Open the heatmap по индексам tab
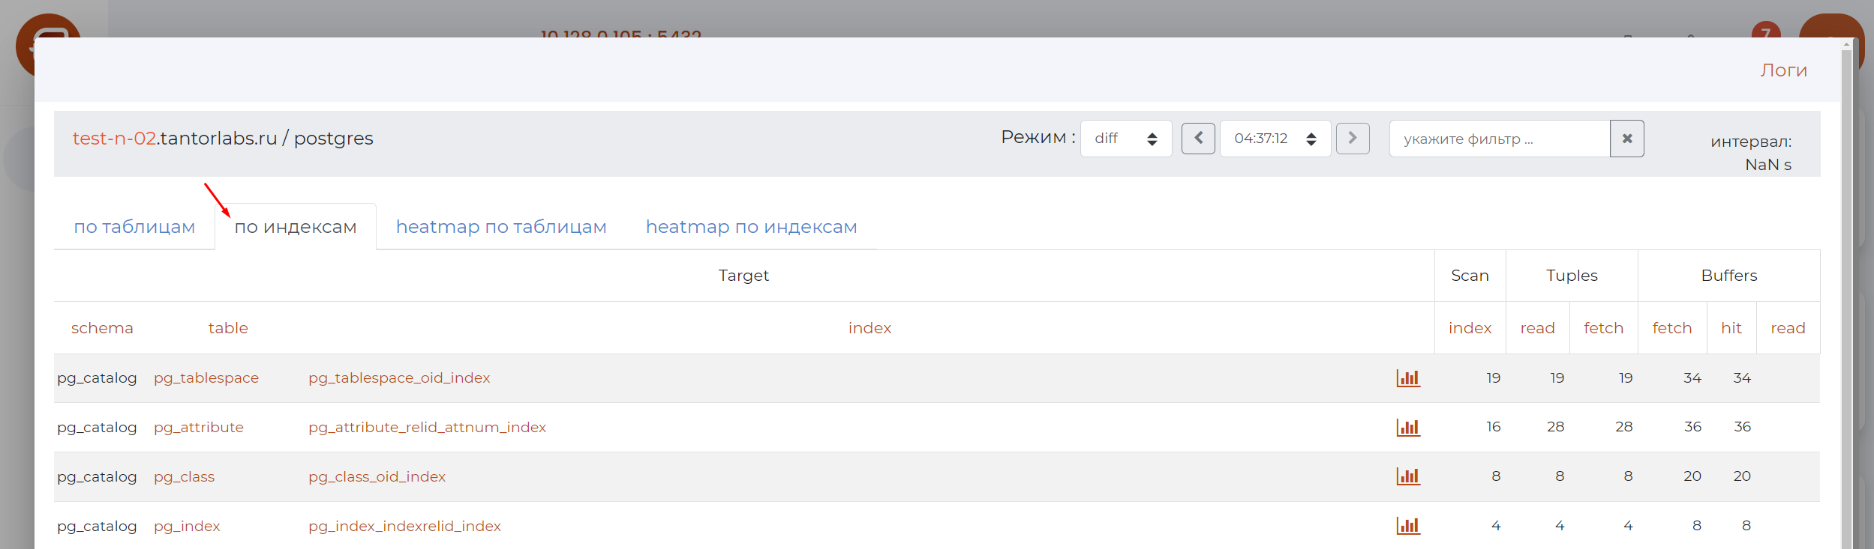The height and width of the screenshot is (549, 1874). (751, 227)
